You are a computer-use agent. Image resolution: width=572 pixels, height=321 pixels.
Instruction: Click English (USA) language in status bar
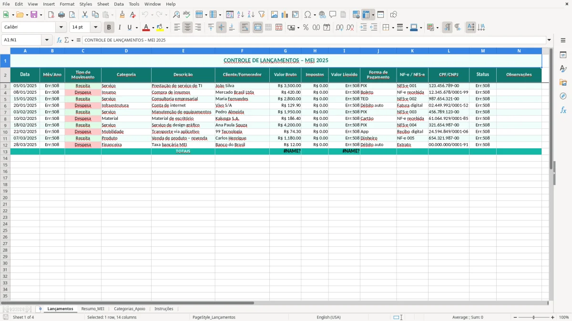328,317
